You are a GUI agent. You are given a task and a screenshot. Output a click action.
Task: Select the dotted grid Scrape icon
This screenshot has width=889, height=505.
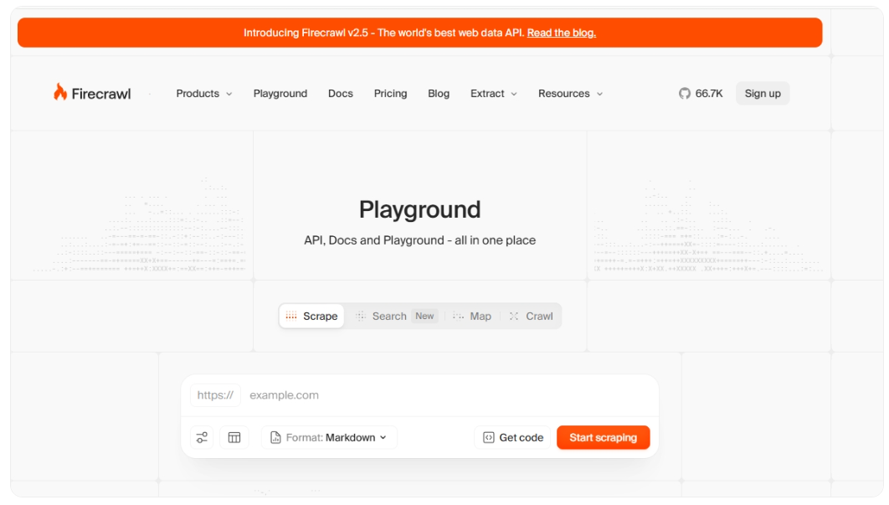click(x=290, y=316)
